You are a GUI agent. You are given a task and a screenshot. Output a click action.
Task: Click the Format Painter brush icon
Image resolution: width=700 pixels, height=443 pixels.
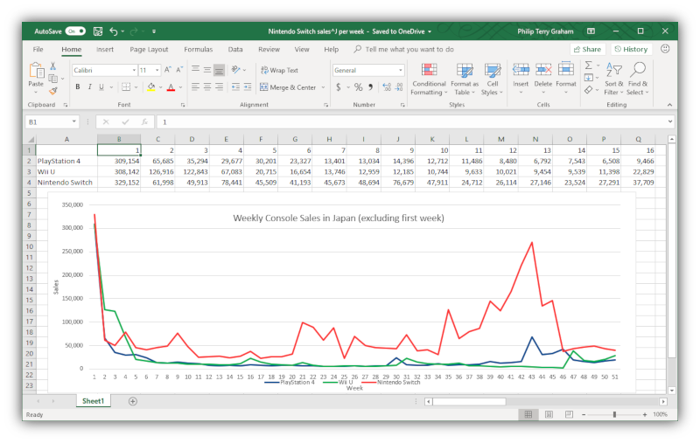click(x=52, y=91)
